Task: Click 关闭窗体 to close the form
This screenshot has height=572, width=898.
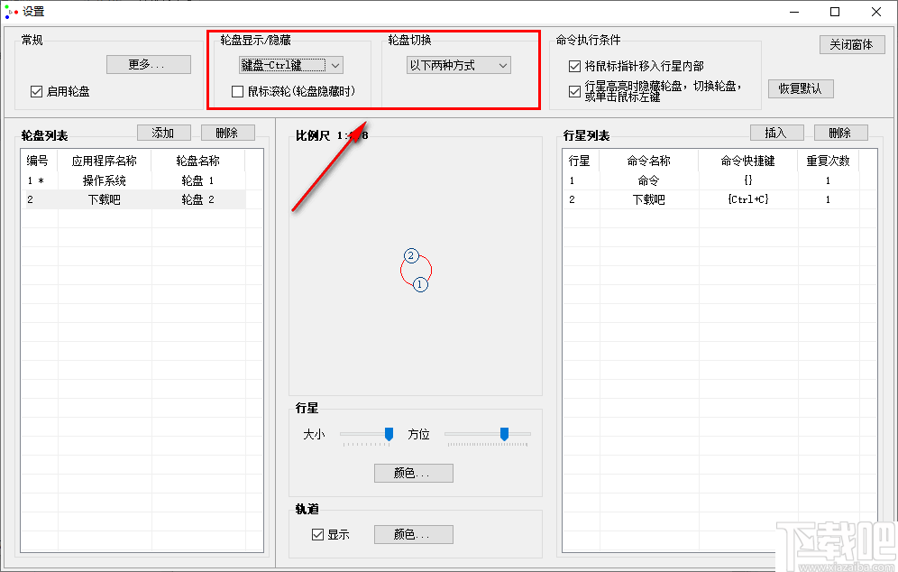Action: coord(850,43)
